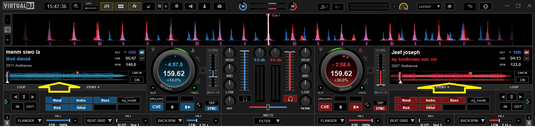Select the deck B HiHat stem pad
This screenshot has width=535, height=139.
(x=430, y=107)
